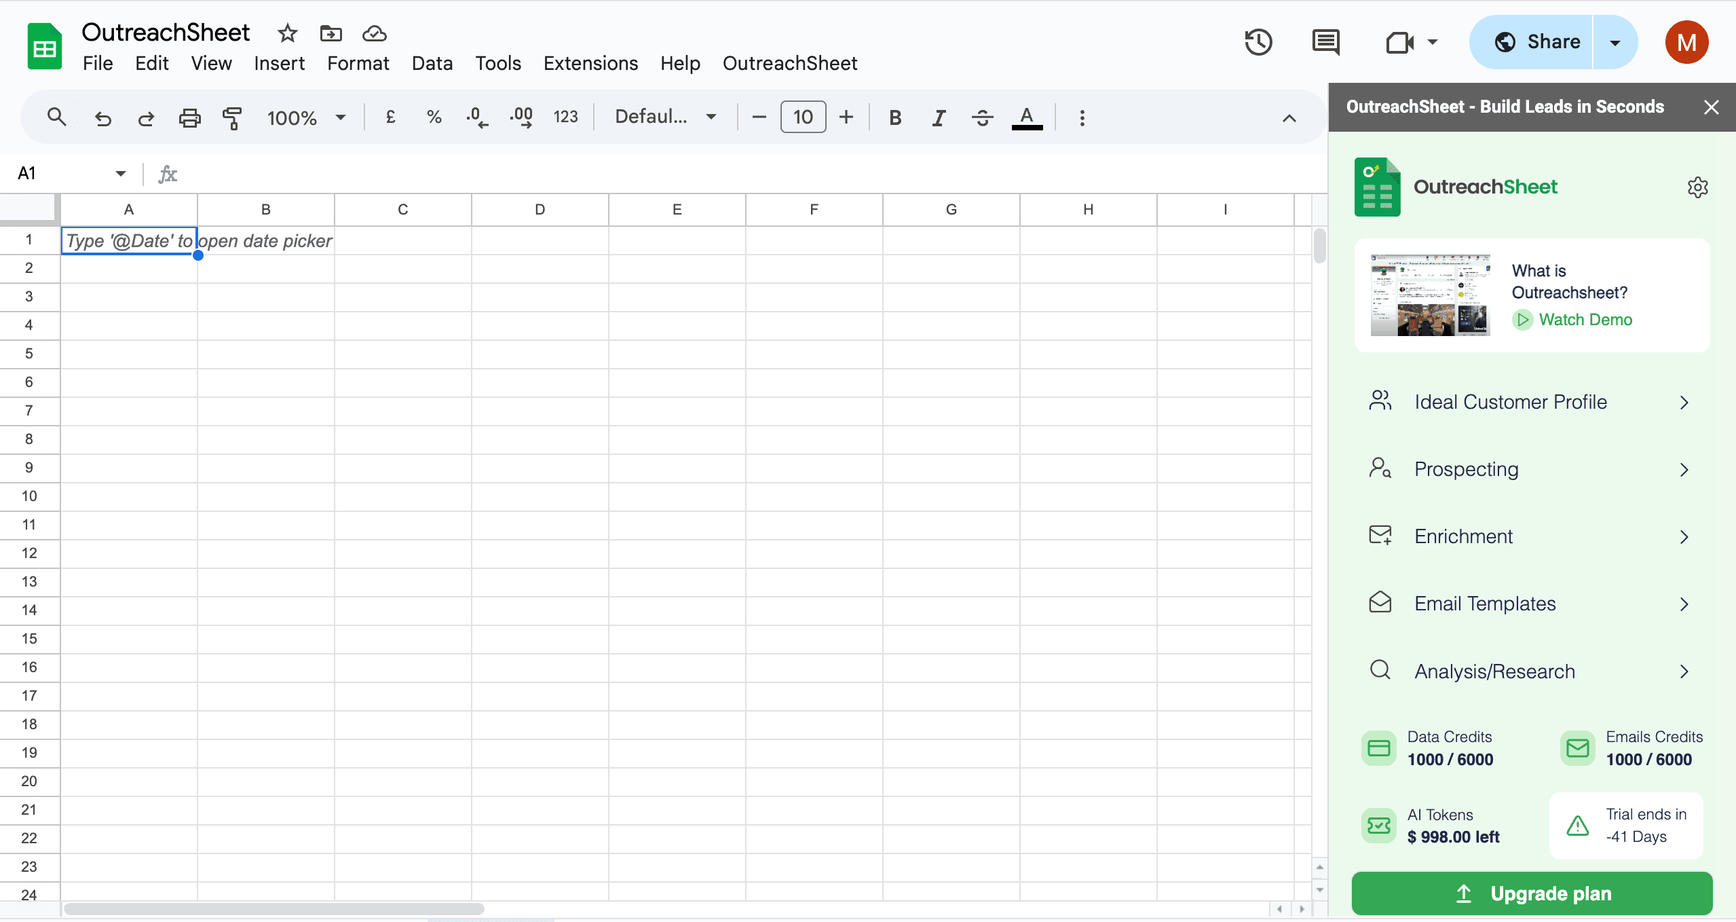Open the Edit menu
Image resolution: width=1736 pixels, height=922 pixels.
pos(151,63)
